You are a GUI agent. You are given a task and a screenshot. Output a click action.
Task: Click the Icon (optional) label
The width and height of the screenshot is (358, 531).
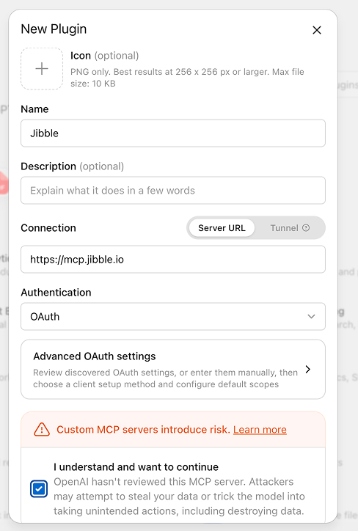(x=105, y=56)
